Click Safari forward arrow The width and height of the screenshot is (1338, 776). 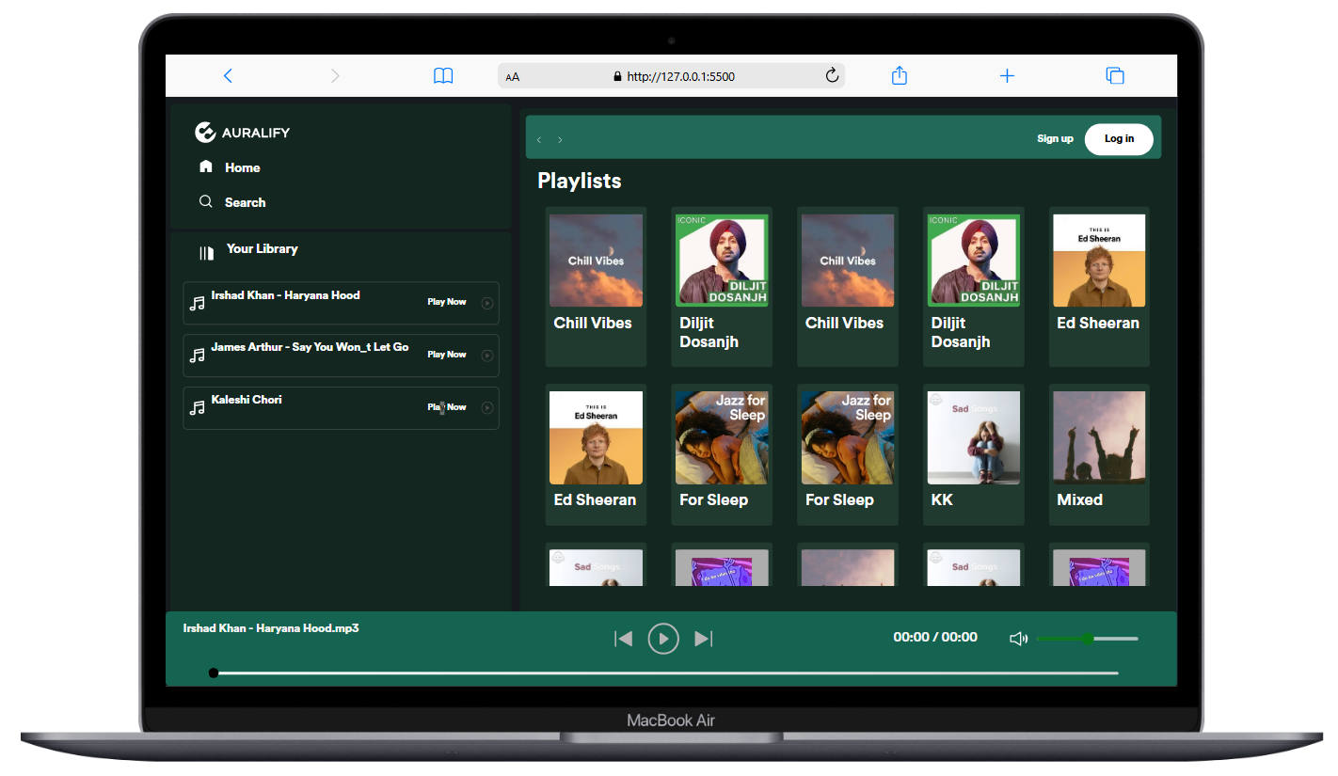click(x=335, y=76)
